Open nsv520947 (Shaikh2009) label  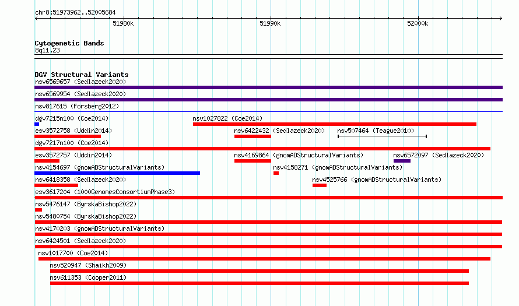click(x=88, y=265)
